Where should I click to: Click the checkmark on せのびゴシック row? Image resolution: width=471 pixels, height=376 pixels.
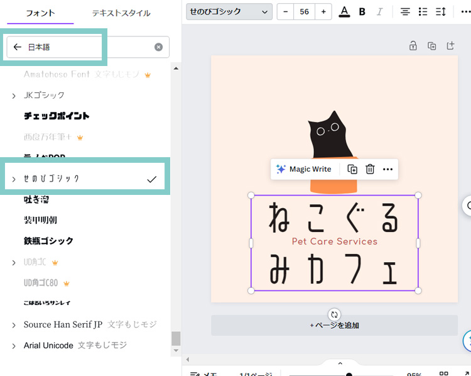pyautogui.click(x=152, y=179)
